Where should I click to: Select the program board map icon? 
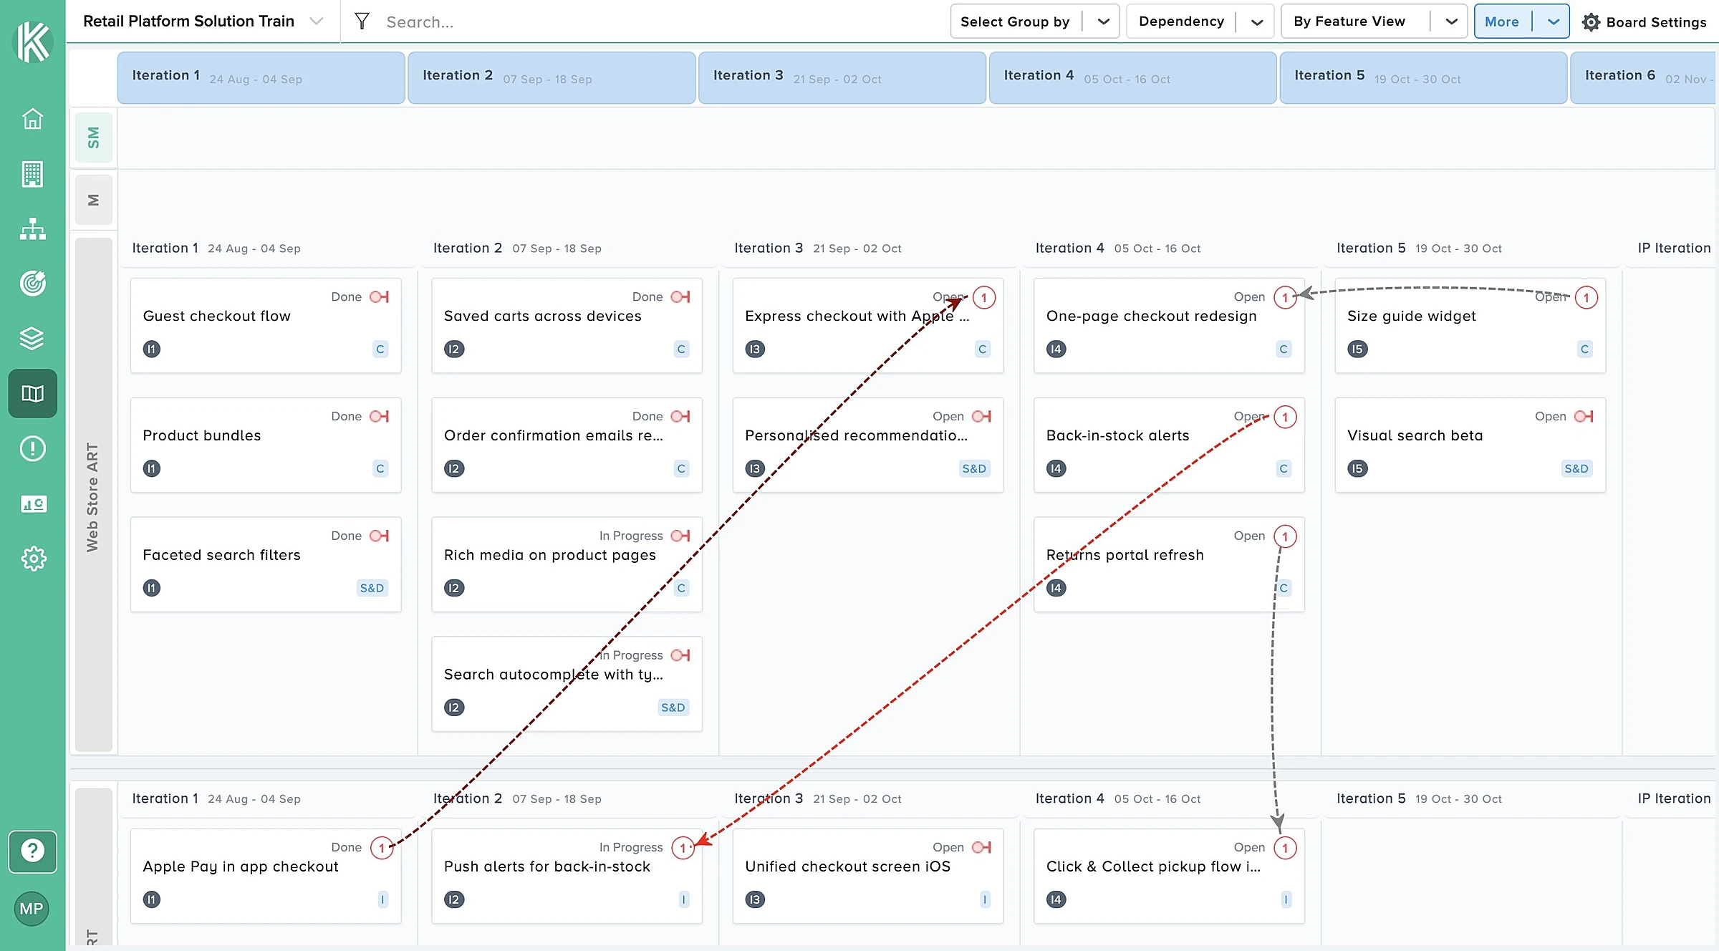tap(33, 393)
